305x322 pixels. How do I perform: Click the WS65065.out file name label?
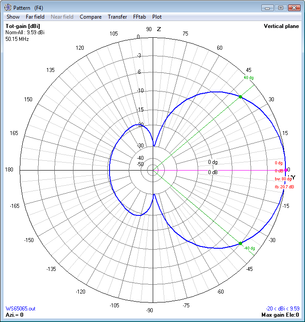[x=20, y=309]
